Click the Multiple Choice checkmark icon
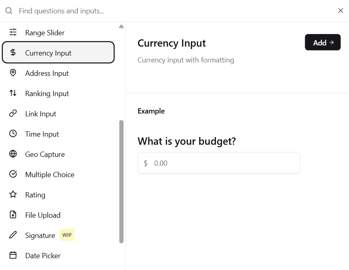349x270 pixels. (x=13, y=174)
